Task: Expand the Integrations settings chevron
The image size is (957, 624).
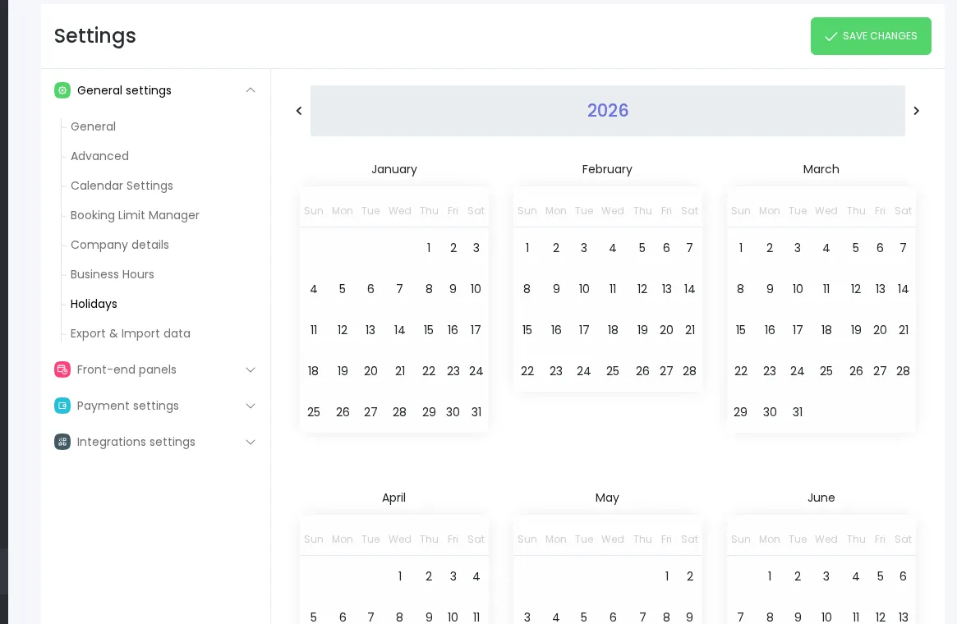Action: click(x=251, y=442)
